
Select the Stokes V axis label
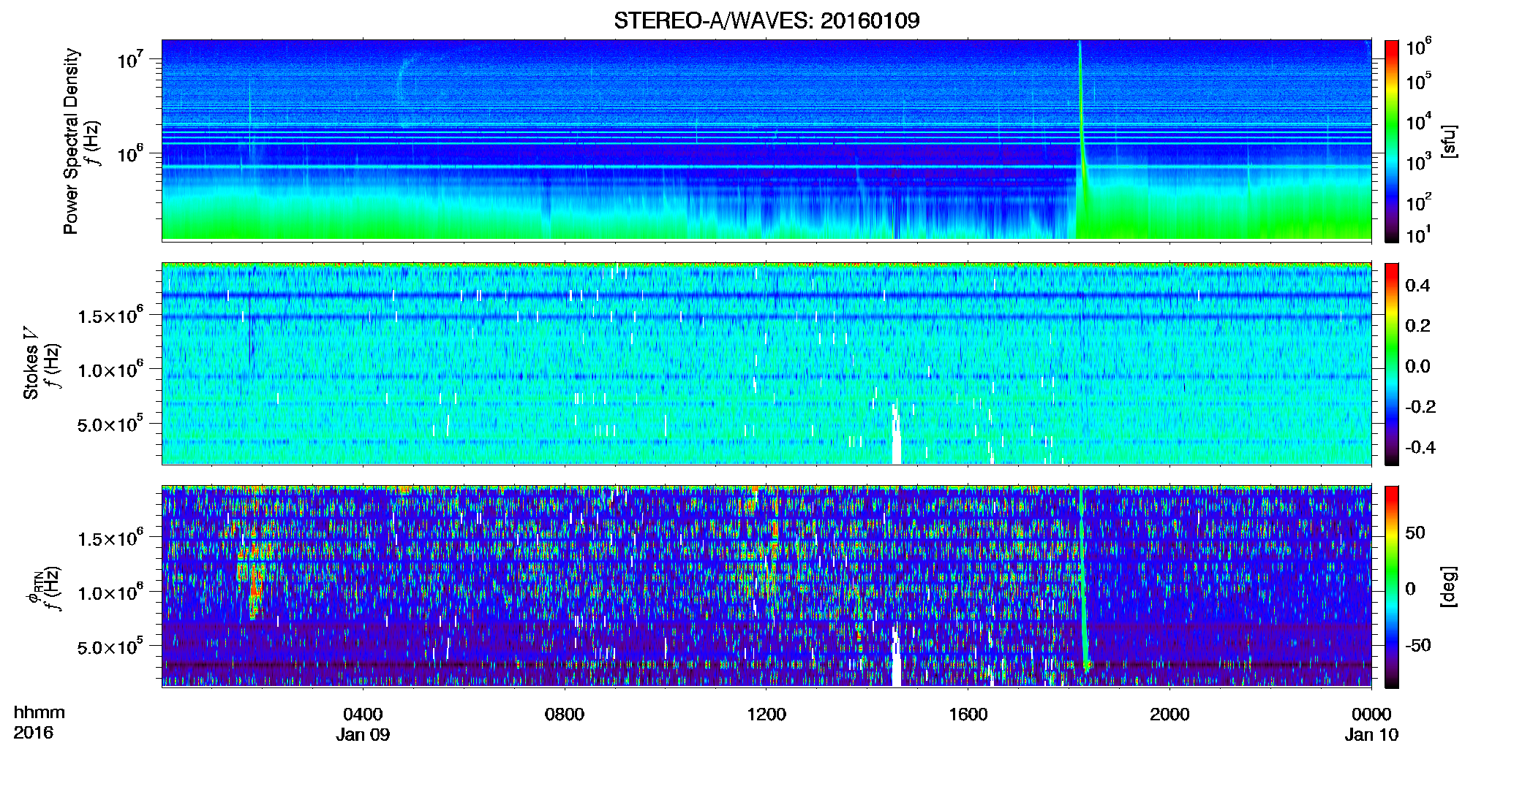[31, 363]
